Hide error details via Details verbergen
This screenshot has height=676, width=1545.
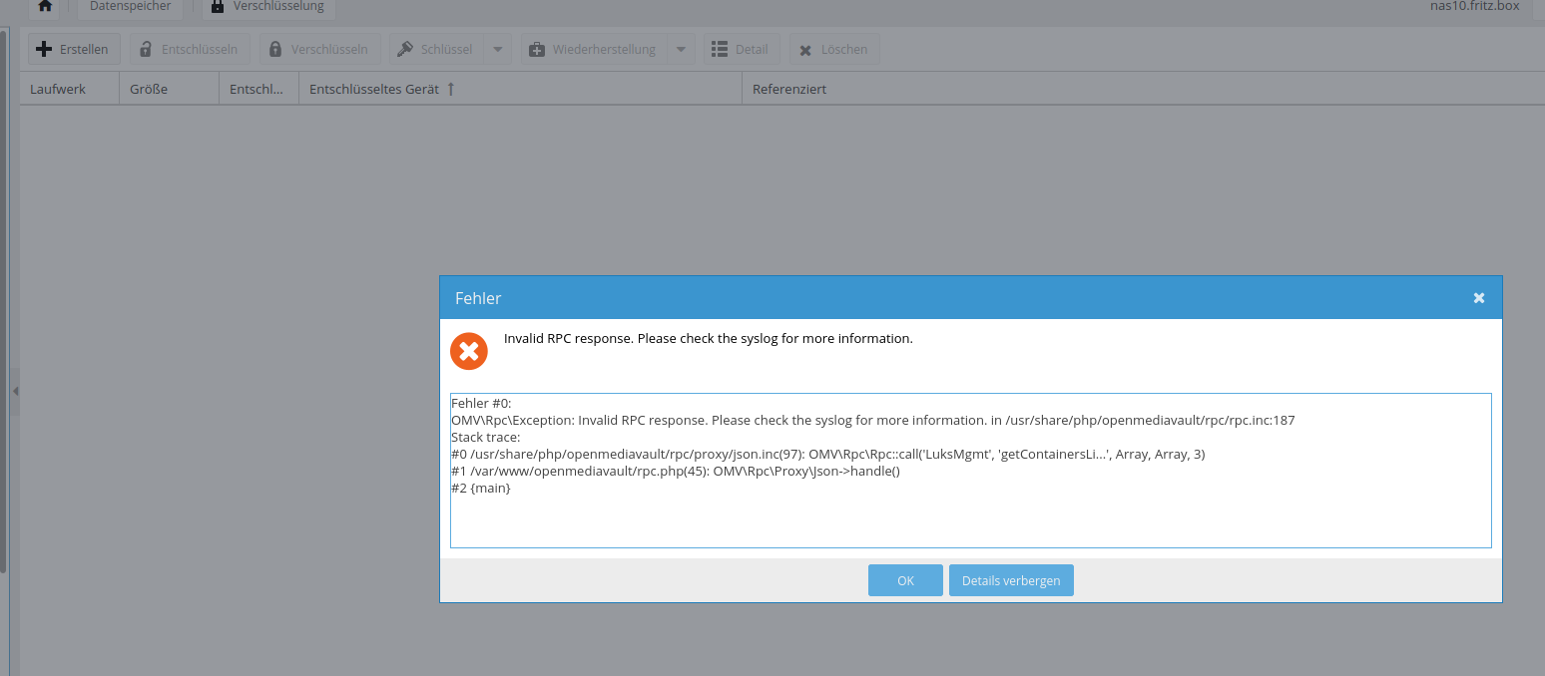tap(1011, 579)
